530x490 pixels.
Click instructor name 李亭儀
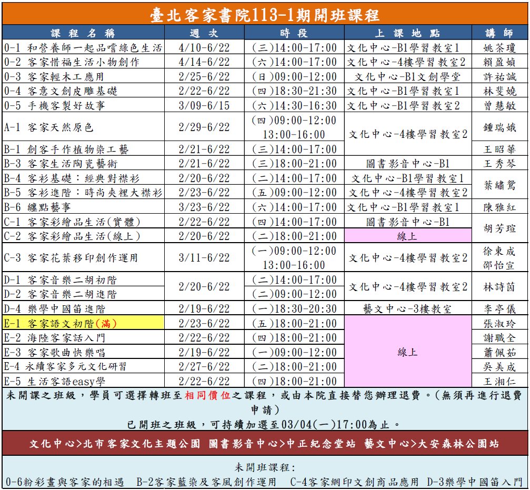(499, 308)
